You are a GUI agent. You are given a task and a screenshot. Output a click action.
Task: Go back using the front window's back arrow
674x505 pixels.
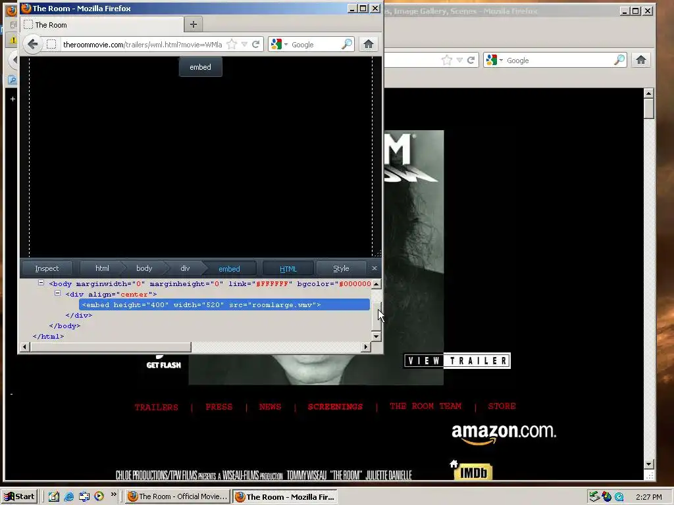[x=33, y=44]
